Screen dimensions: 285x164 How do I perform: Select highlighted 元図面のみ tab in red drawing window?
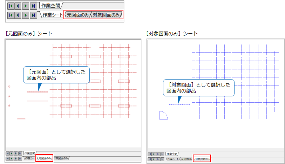[x=45, y=158]
